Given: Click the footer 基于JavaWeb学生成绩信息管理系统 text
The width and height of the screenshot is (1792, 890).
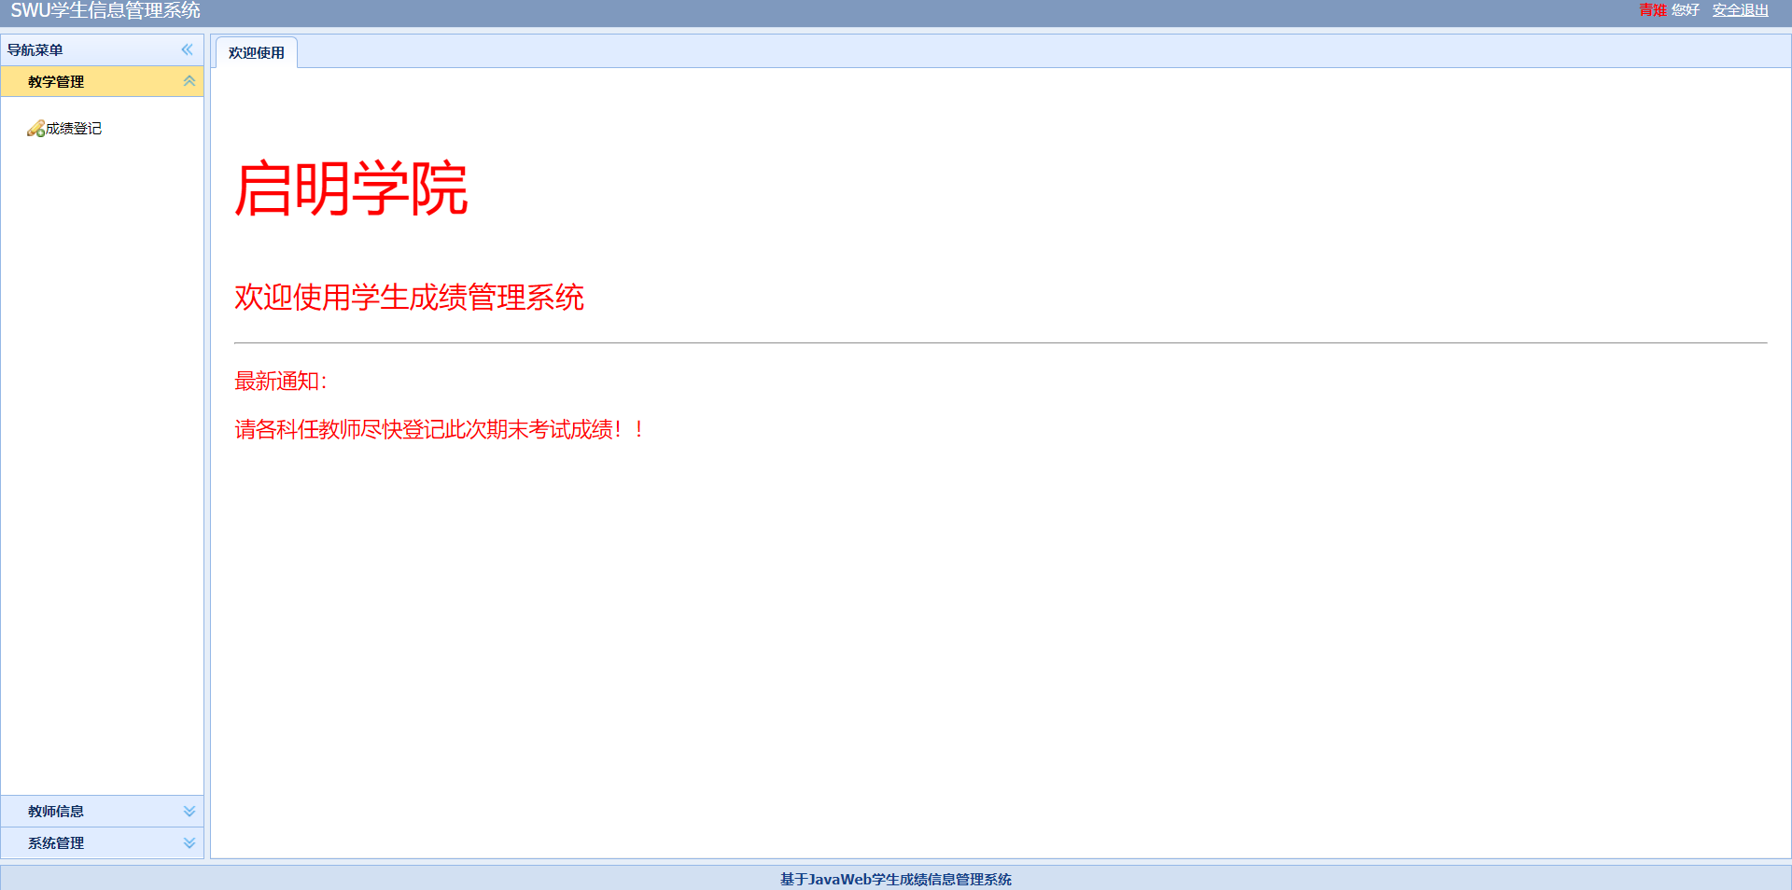Looking at the screenshot, I should click(896, 879).
